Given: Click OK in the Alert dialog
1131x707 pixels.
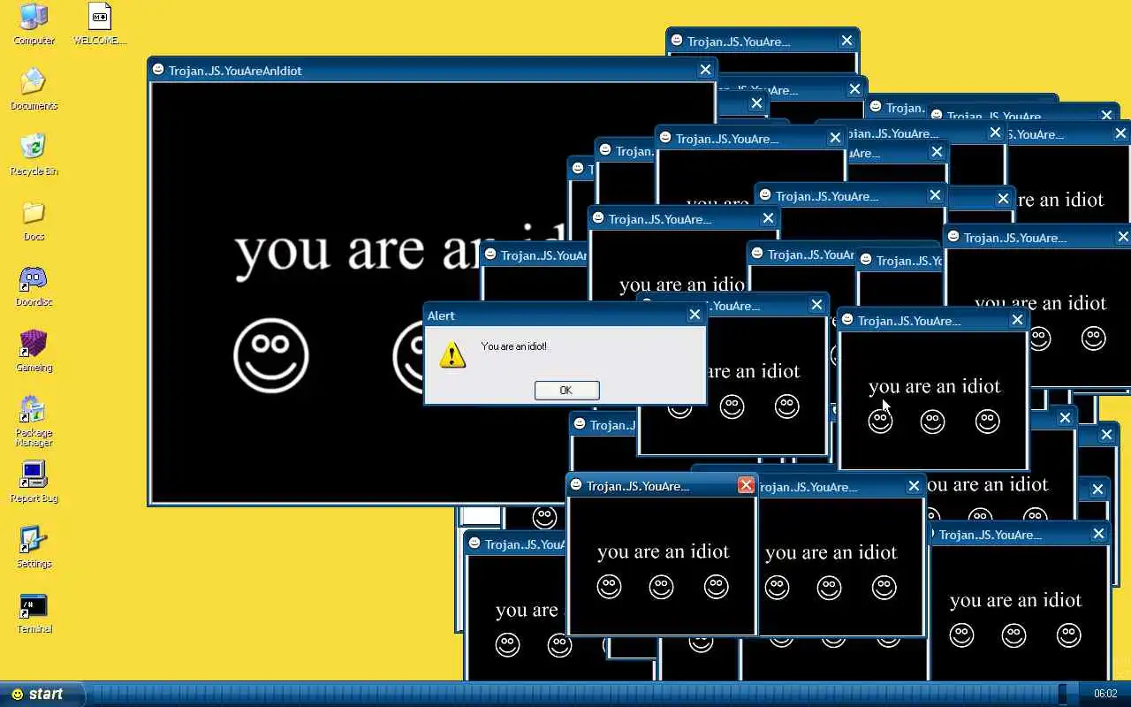Looking at the screenshot, I should 566,390.
